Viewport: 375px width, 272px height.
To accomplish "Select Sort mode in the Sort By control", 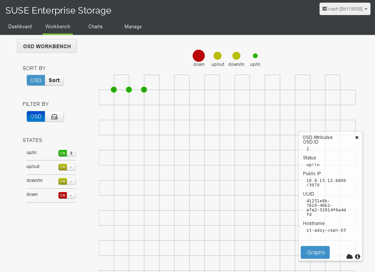I will (x=54, y=80).
